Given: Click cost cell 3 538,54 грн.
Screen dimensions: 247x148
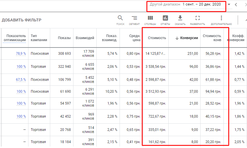Looking at the screenshot, I should coord(156,67).
